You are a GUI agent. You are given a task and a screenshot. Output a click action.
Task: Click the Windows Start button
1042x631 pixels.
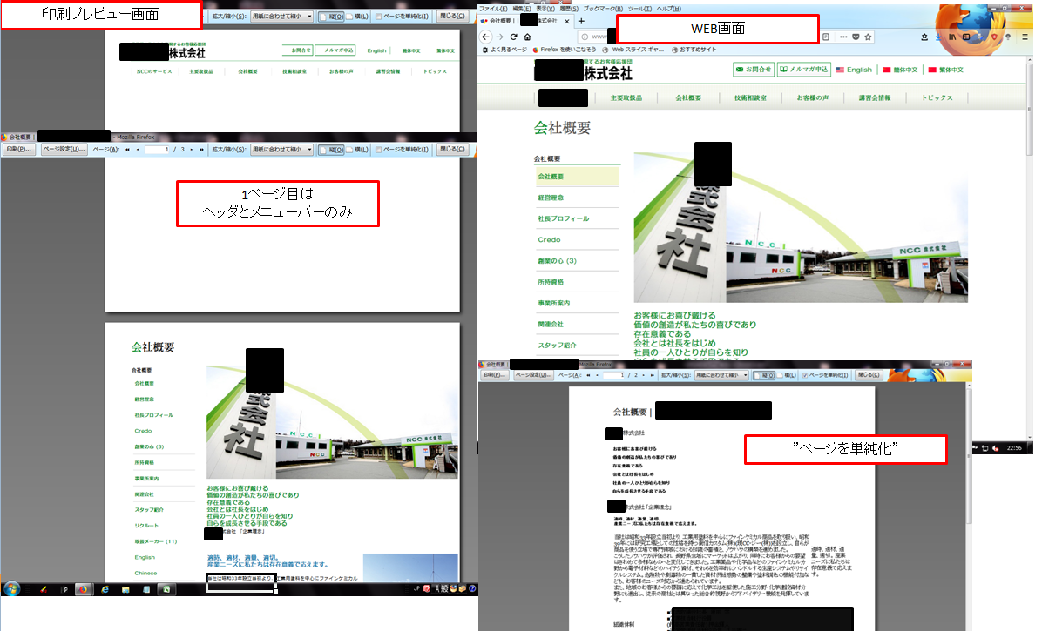[x=12, y=589]
